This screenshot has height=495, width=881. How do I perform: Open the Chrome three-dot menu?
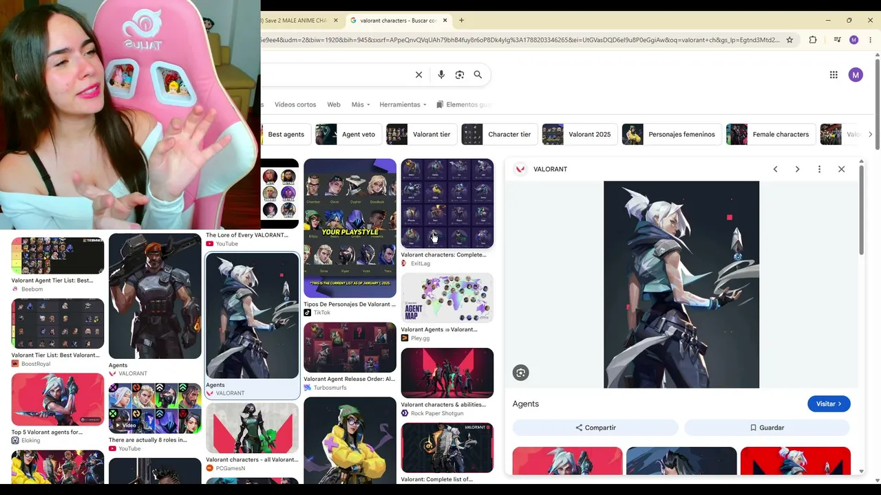871,40
